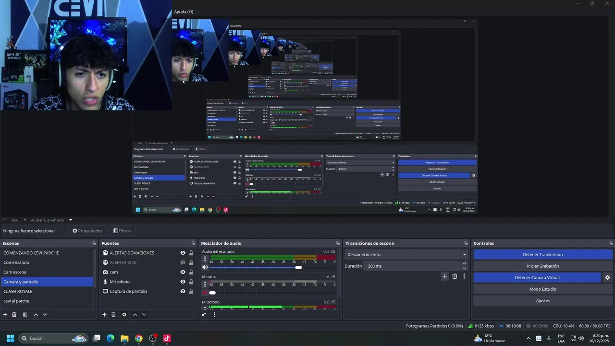The height and width of the screenshot is (346, 615).
Task: Click Detener Cámara Virtual button
Action: (537, 278)
